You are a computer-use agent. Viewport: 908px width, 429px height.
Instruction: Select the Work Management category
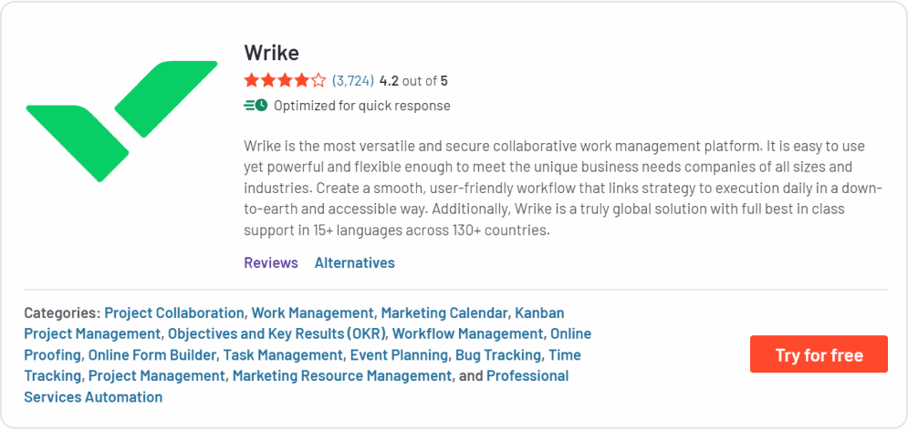pos(312,312)
